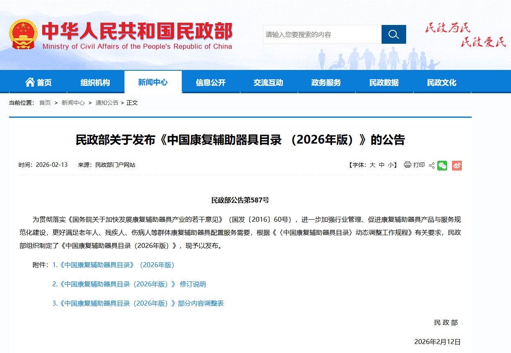Open the 组织机构 navigation tab
Viewport: 511px width, 353px height.
coord(95,82)
